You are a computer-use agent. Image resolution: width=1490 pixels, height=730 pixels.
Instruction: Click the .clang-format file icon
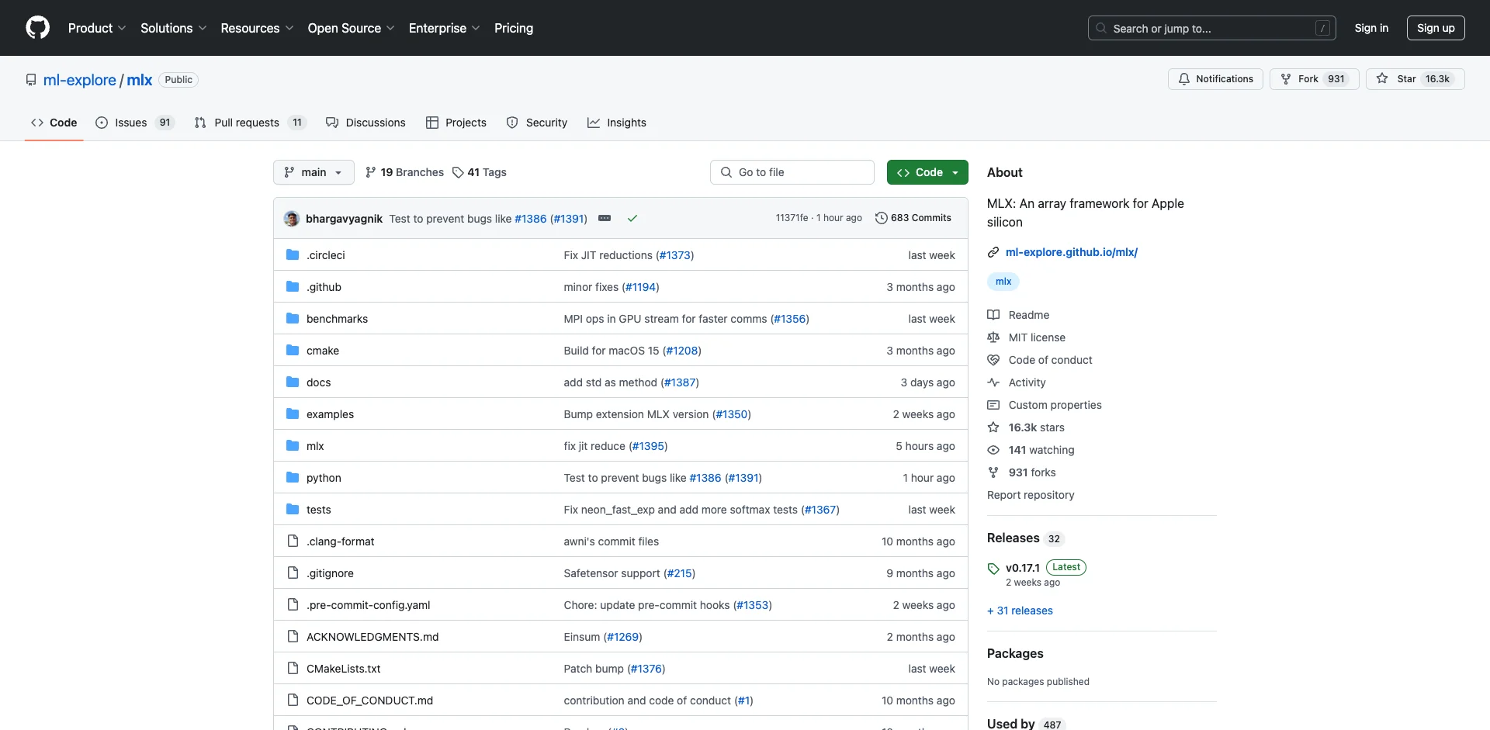293,541
